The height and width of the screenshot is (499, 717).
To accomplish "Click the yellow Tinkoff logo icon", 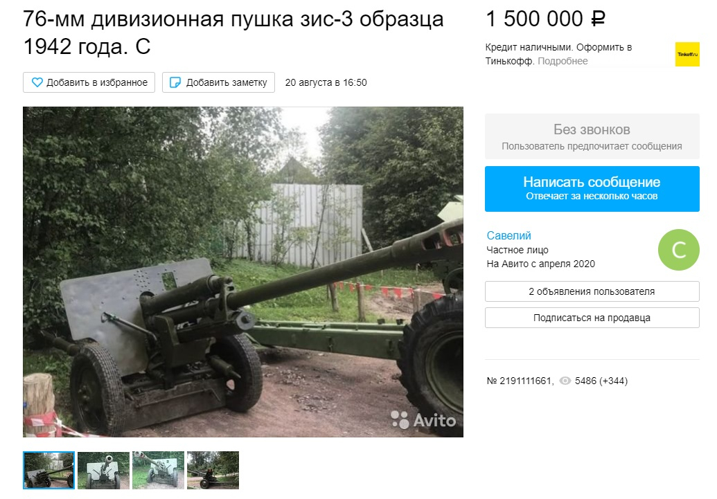I will click(687, 55).
